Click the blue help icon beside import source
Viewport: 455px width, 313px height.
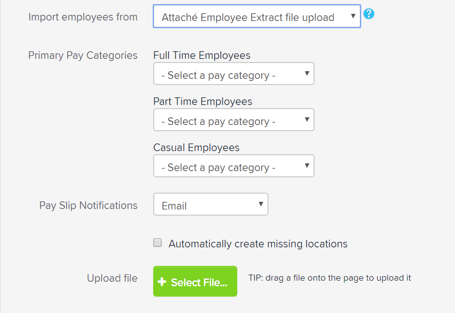369,14
